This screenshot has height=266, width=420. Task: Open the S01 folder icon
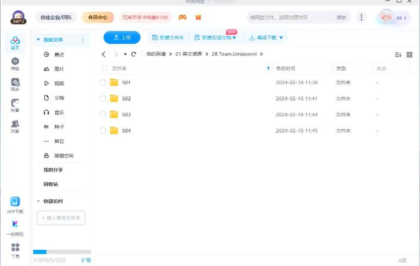tap(114, 82)
